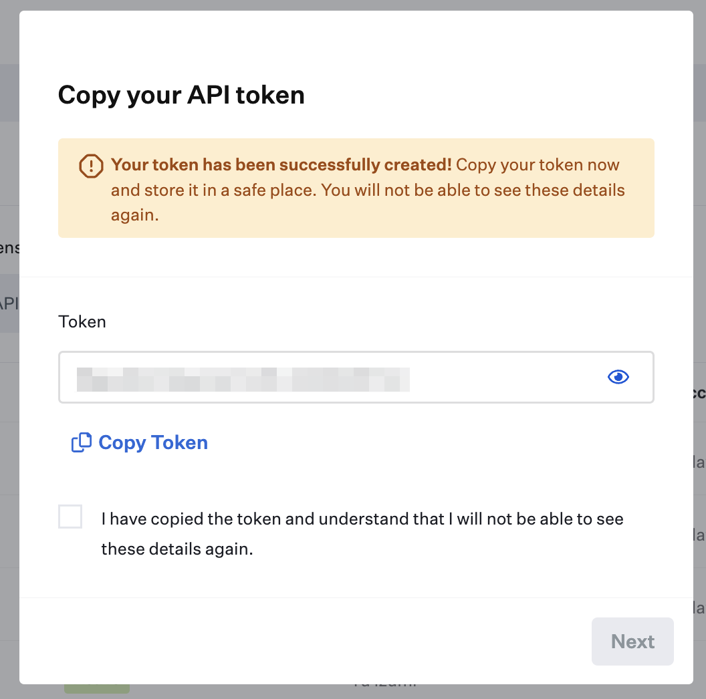
Task: Click the dimmed overlay above the dialog
Action: (353, 5)
